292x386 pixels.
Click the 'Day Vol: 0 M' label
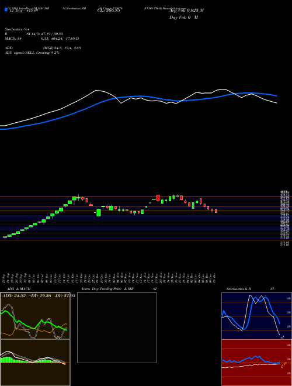[183, 18]
